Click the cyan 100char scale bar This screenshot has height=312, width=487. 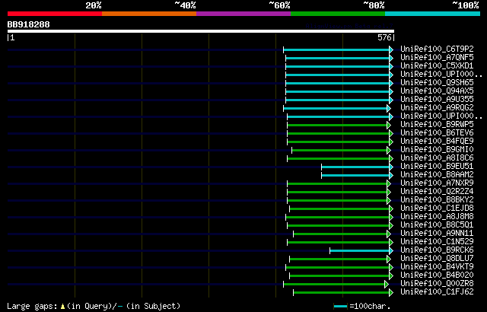[x=341, y=307]
